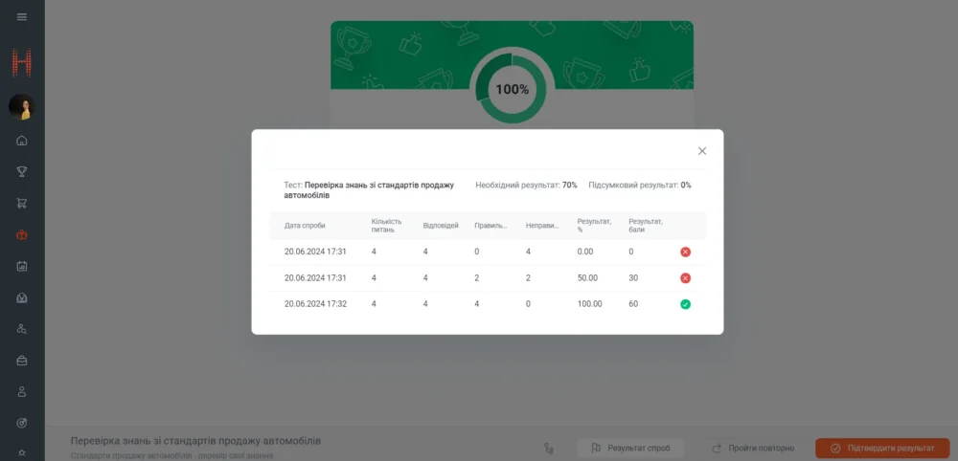Select the red gift icon in sidebar
The image size is (958, 461).
pos(22,234)
